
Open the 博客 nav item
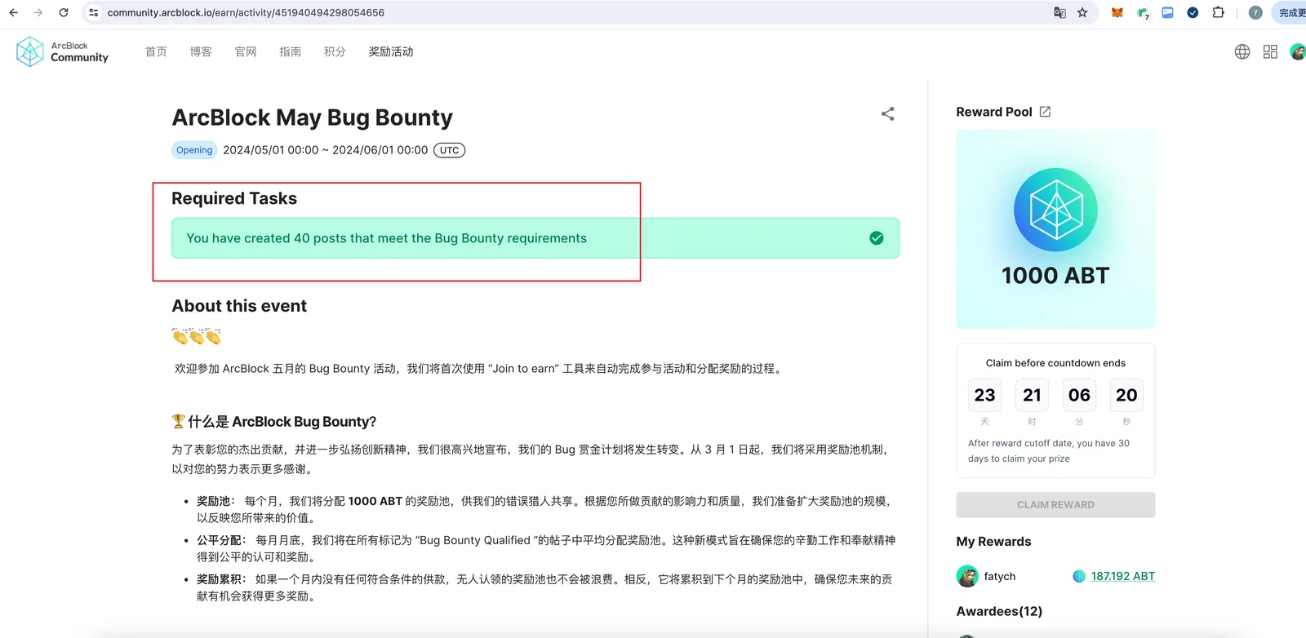coord(201,51)
